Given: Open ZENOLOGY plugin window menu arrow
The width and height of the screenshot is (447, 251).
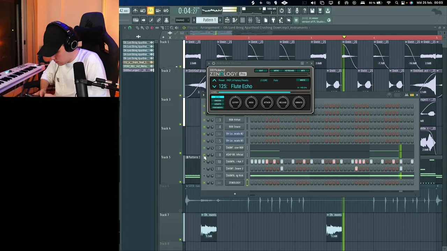Looking at the screenshot, I should pyautogui.click(x=210, y=63).
